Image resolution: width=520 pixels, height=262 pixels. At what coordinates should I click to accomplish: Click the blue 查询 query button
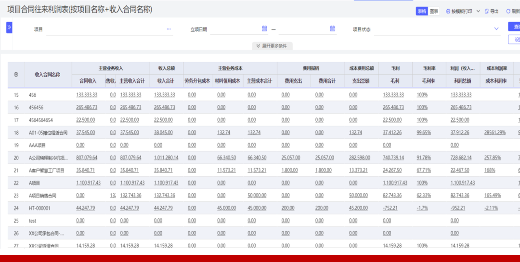tap(514, 27)
